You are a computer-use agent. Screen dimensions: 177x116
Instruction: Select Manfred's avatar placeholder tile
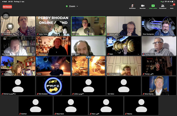pos(36,106)
